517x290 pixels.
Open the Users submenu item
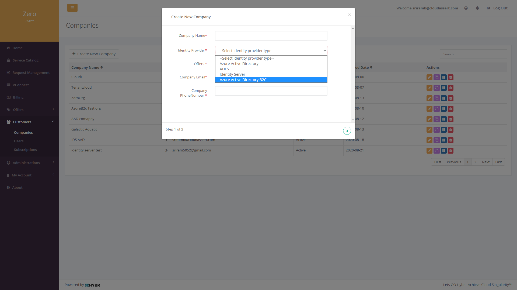(19, 141)
